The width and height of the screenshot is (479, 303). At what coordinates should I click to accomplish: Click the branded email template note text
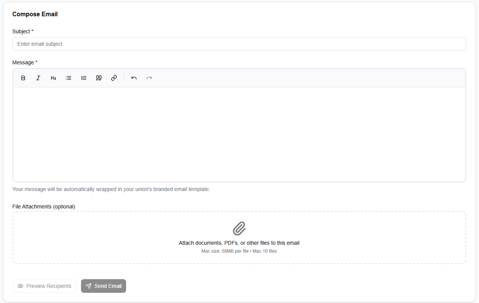tap(111, 189)
